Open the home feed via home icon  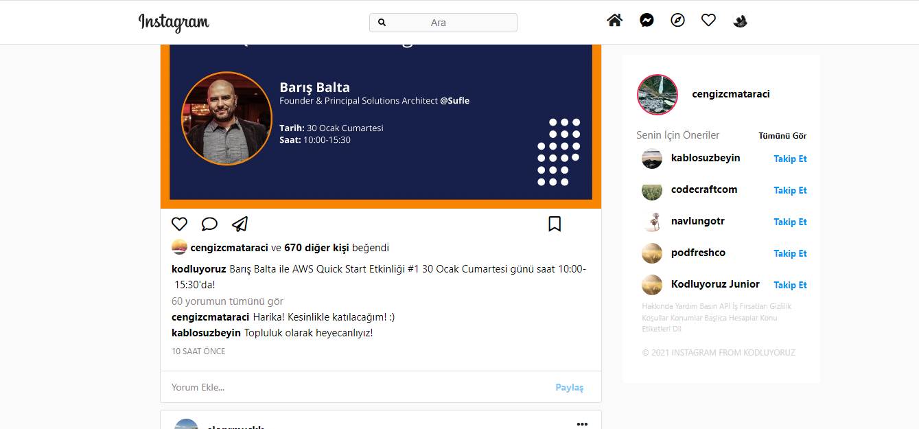pyautogui.click(x=614, y=20)
